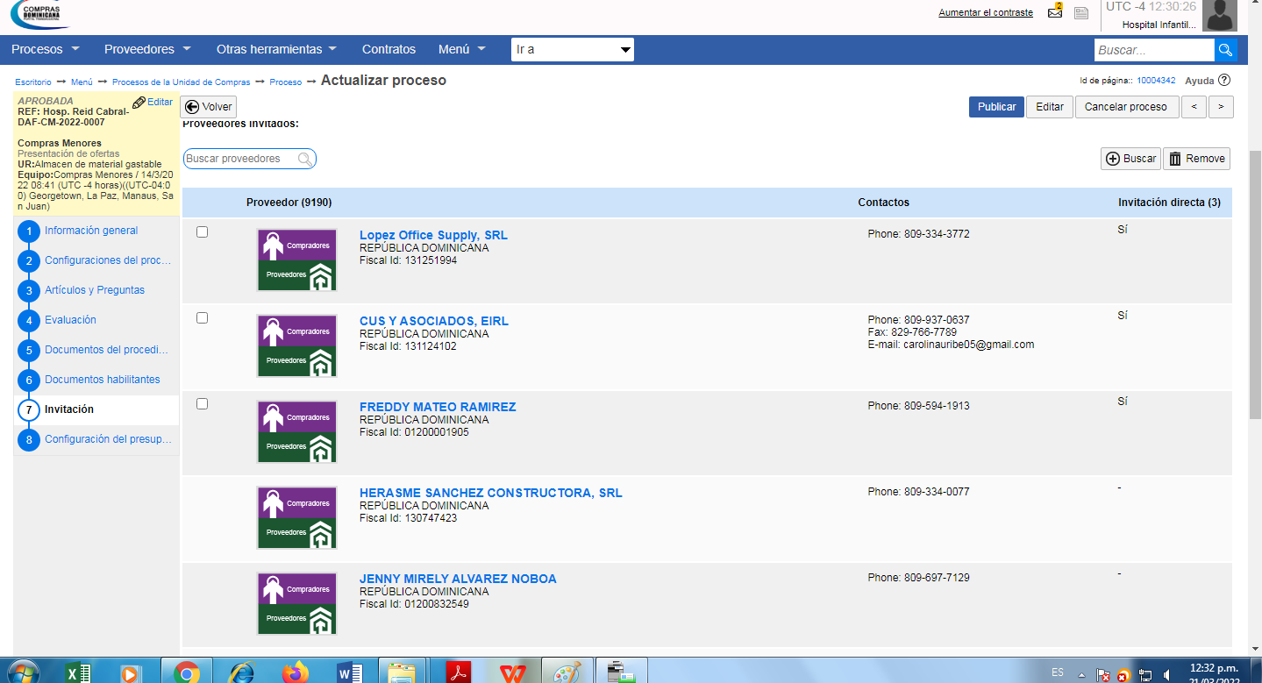The width and height of the screenshot is (1262, 683).
Task: Click the Publicar button
Action: point(995,107)
